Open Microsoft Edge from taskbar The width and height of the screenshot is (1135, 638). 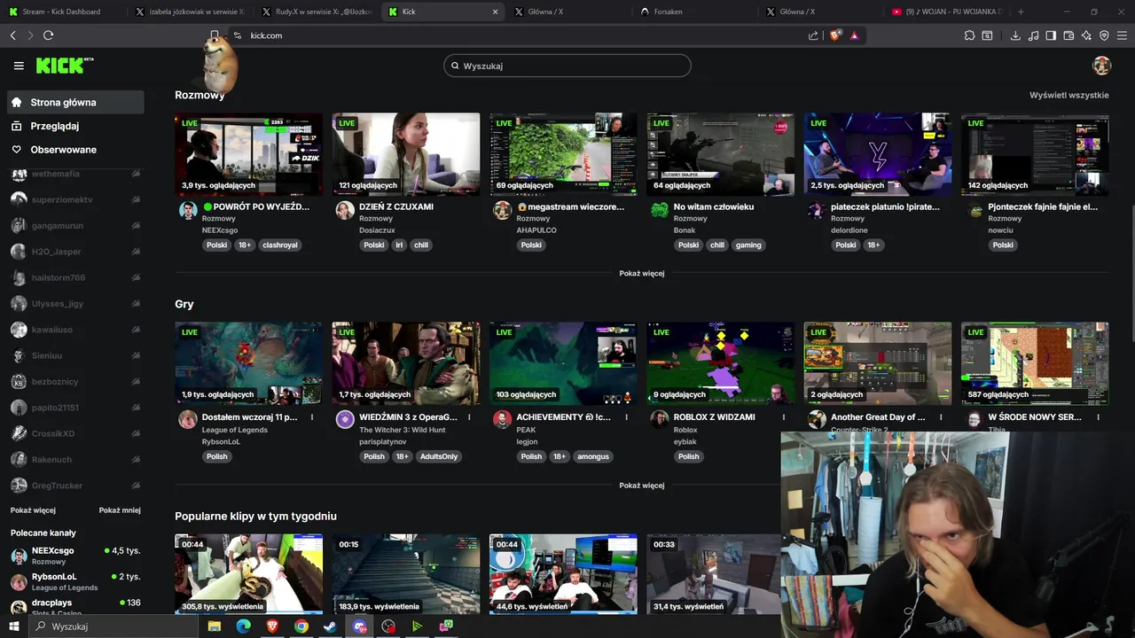(x=243, y=626)
